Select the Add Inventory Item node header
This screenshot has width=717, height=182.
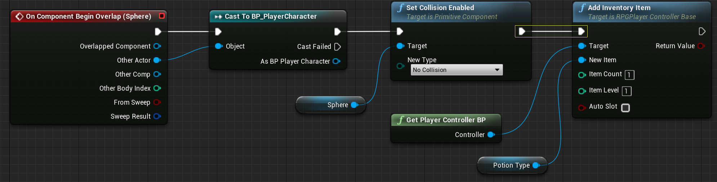(x=619, y=8)
